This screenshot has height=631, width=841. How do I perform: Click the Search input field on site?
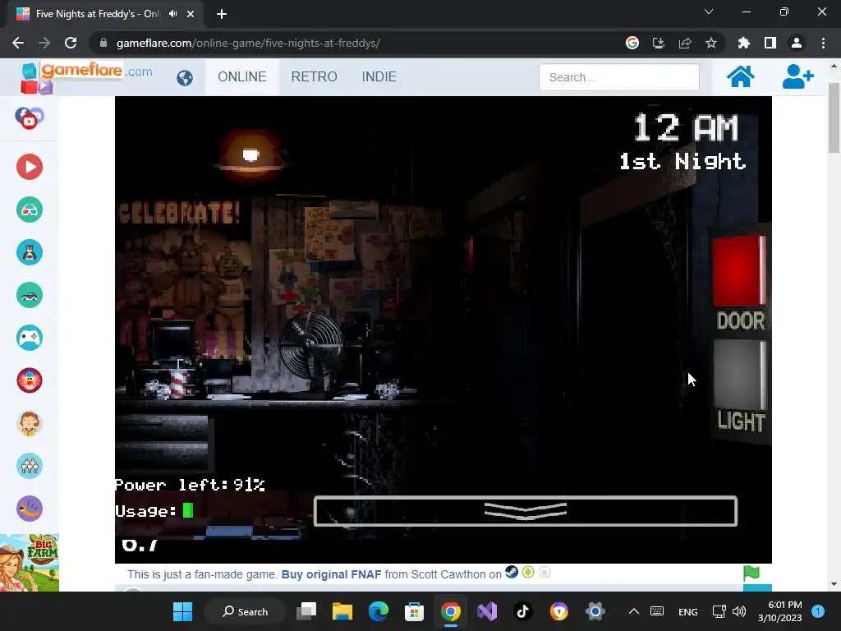point(619,77)
